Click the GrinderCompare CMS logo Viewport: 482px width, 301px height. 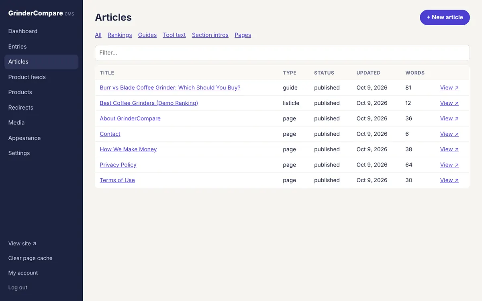[x=41, y=13]
